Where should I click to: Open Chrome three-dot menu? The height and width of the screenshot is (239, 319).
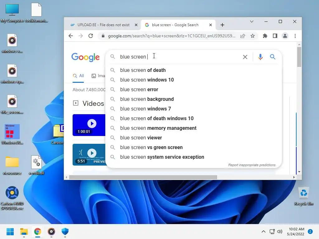[x=295, y=36]
